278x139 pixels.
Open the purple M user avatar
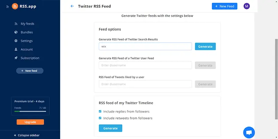[247, 6]
